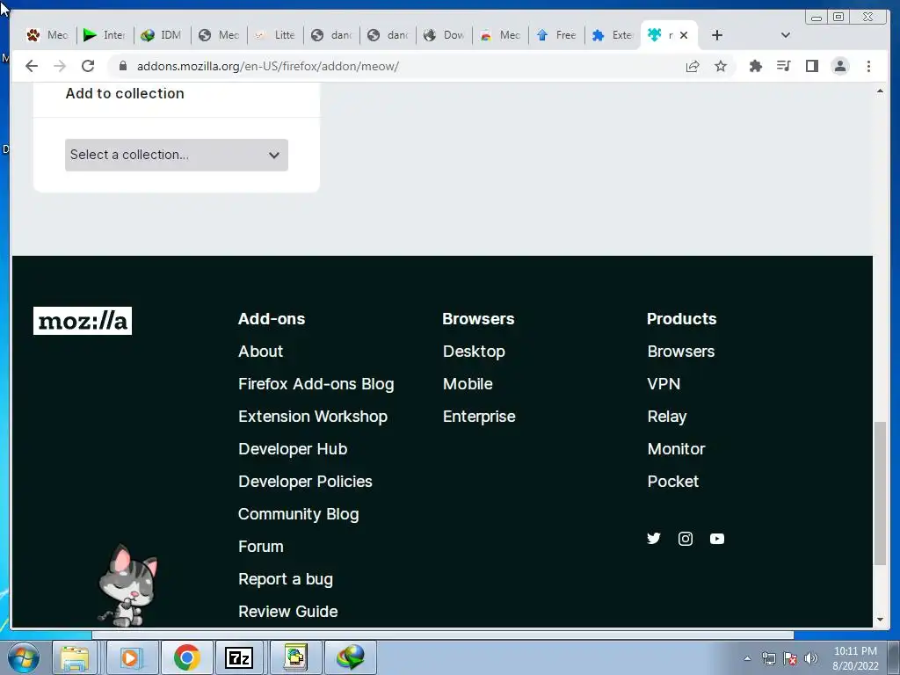Toggle the browser side panel icon

tap(811, 66)
